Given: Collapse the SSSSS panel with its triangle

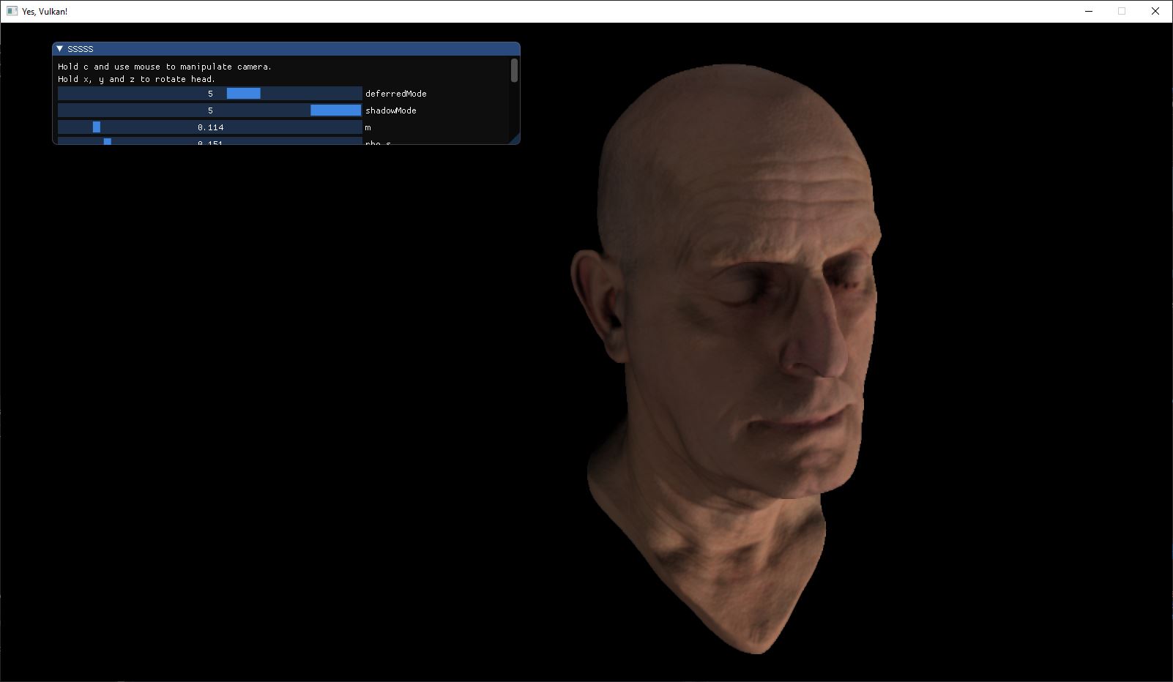Looking at the screenshot, I should click(x=60, y=48).
